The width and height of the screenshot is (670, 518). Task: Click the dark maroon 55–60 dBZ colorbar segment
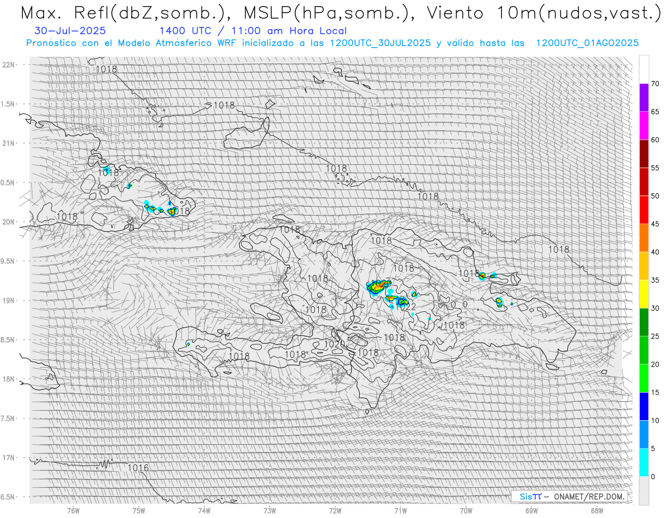pos(644,154)
